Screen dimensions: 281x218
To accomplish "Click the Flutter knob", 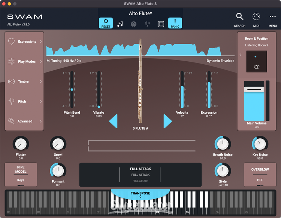I will coord(21,144).
